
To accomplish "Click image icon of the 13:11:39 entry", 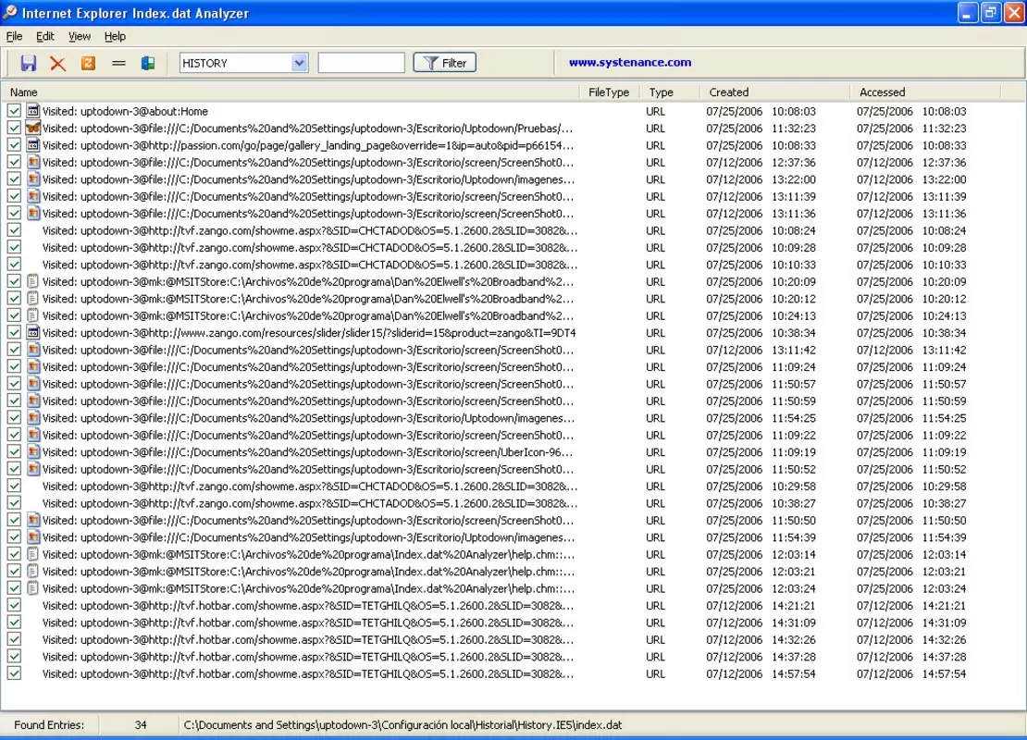I will coord(32,196).
